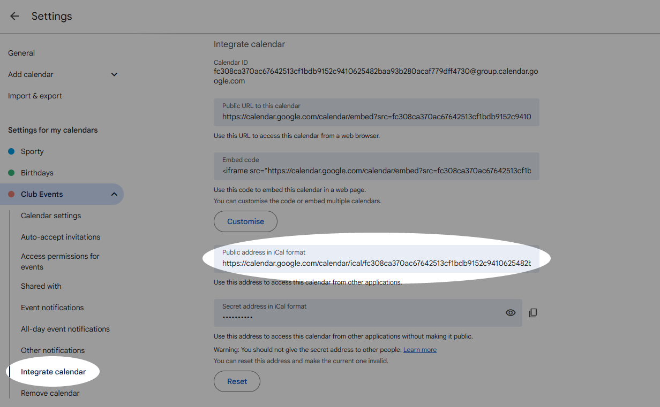The width and height of the screenshot is (660, 407).
Task: Collapse the Club Events calendar section
Action: [114, 194]
